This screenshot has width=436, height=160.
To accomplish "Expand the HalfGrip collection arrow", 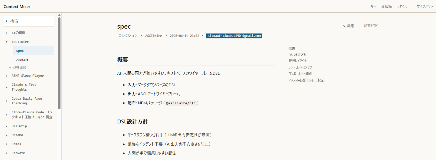I will 6,126.
